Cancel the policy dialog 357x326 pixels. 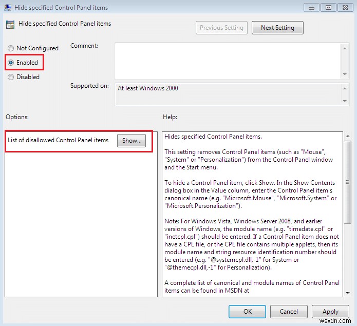tap(289, 312)
